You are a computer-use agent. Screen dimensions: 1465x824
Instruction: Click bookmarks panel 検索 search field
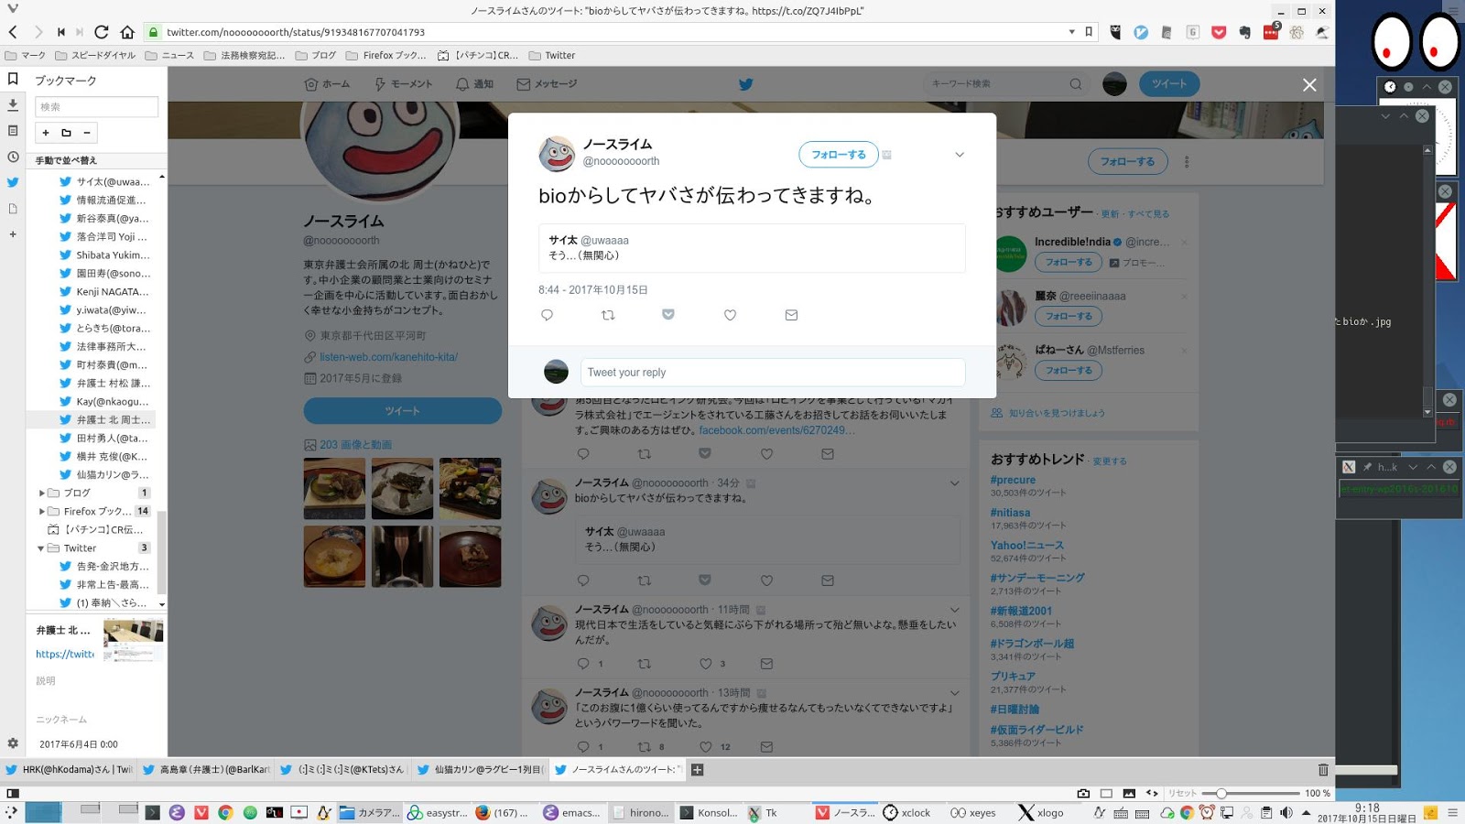point(96,107)
